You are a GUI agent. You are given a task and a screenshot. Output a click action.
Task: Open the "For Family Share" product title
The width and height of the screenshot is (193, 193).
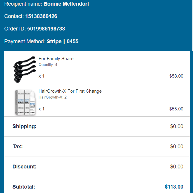pyautogui.click(x=56, y=59)
